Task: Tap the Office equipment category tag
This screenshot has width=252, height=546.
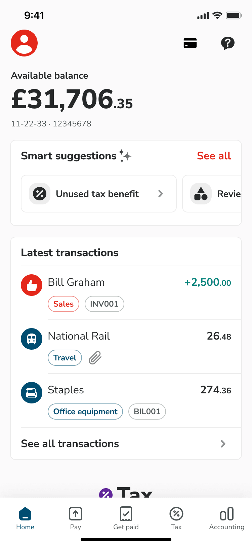Action: [x=85, y=412]
